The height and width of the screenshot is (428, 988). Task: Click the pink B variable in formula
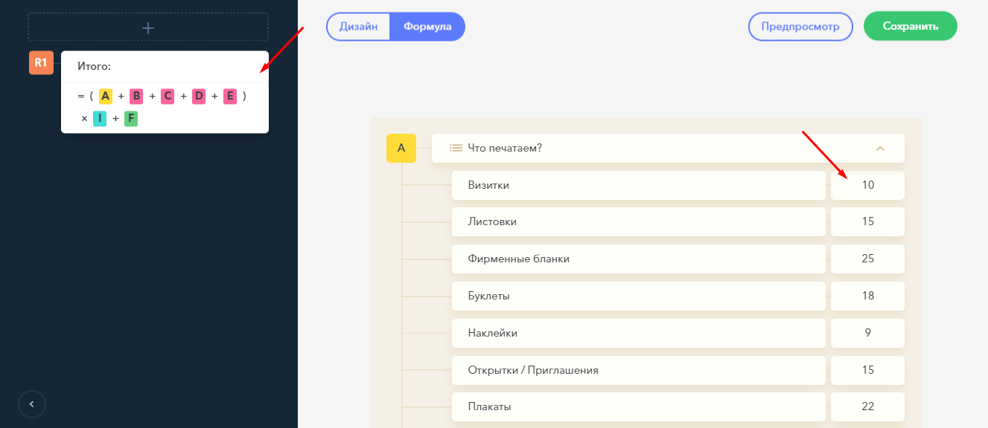[x=136, y=96]
